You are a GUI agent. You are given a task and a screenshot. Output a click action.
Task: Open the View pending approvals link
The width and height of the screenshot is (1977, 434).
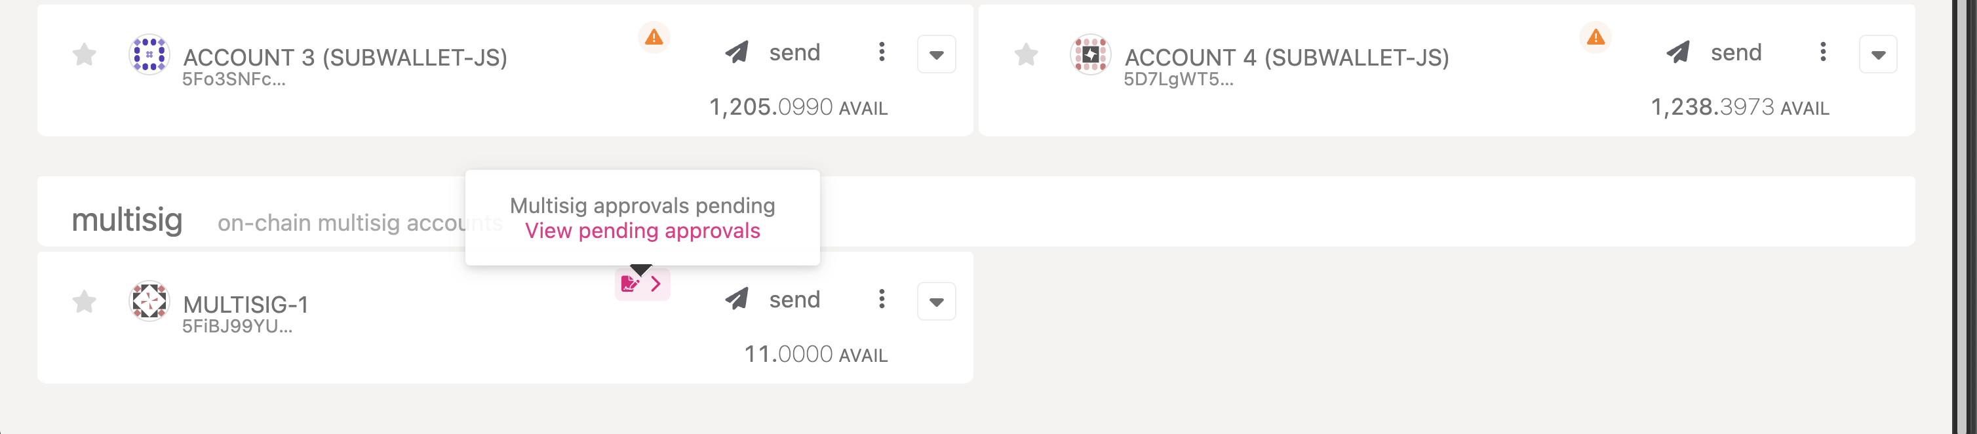click(642, 231)
